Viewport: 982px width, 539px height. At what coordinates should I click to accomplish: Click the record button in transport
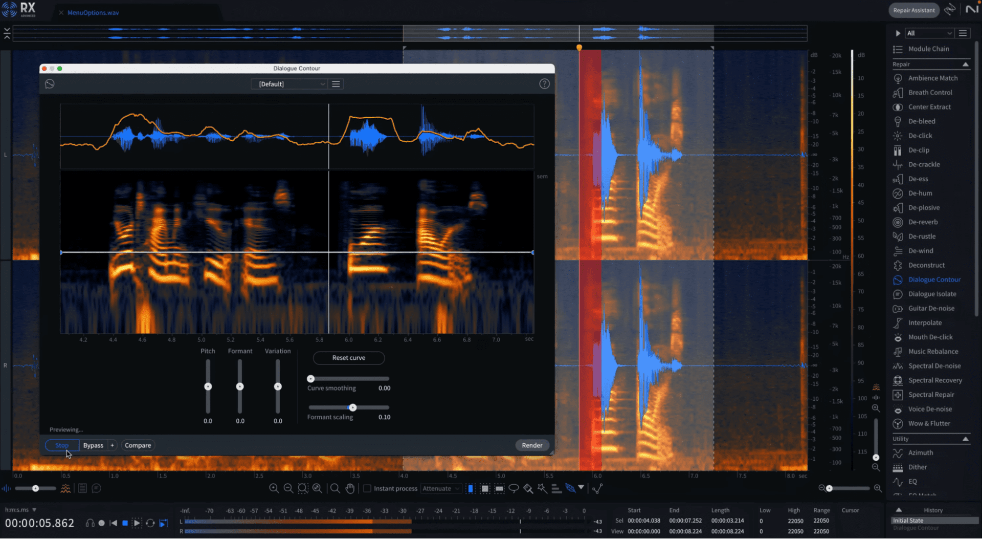102,523
